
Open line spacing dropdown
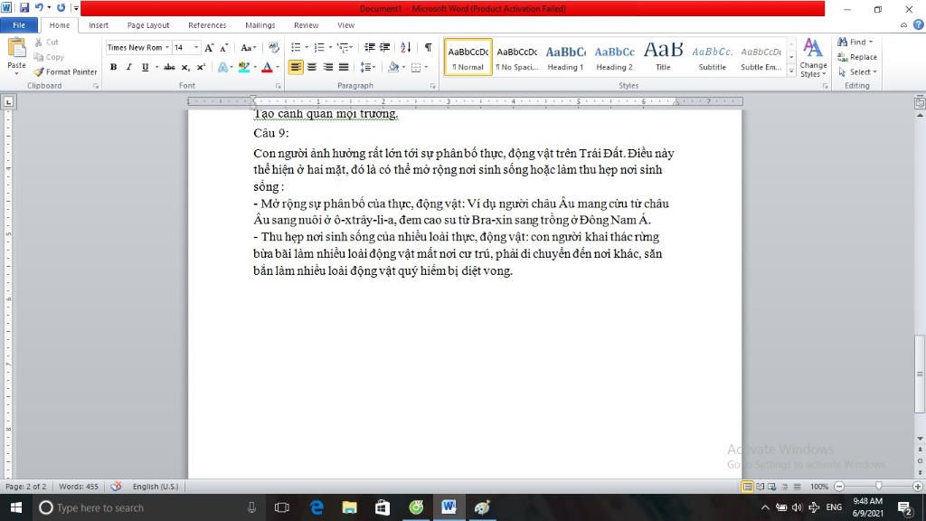(368, 67)
